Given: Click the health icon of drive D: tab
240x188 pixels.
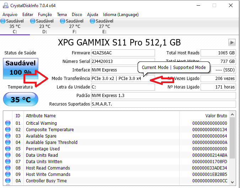Looking at the screenshot, I should point(33,21).
